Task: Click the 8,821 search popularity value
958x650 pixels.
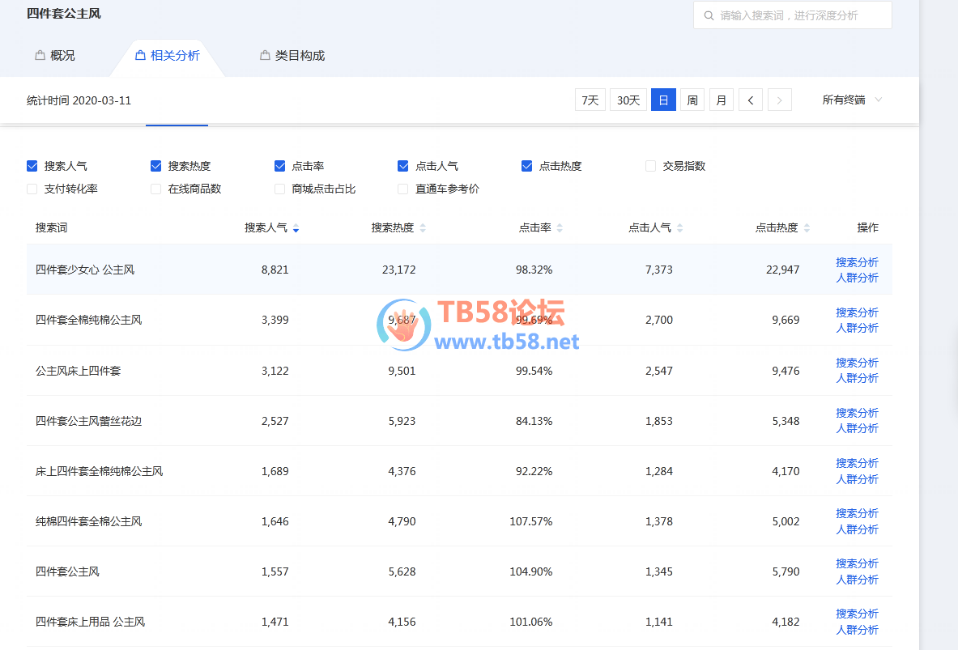Action: pos(275,270)
